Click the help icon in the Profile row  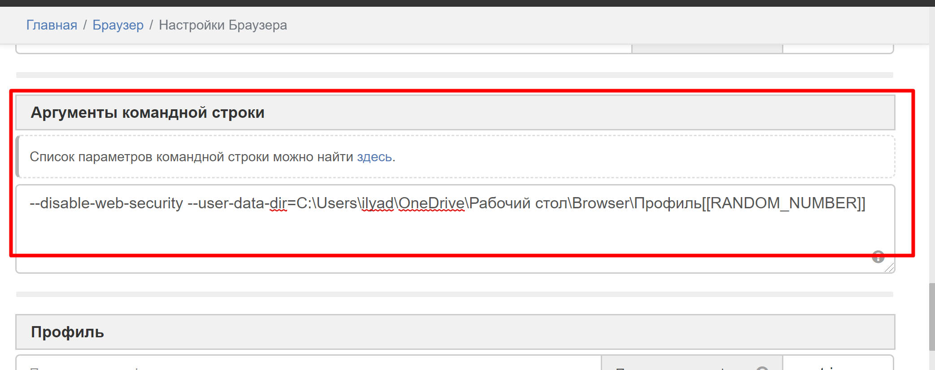(762, 368)
